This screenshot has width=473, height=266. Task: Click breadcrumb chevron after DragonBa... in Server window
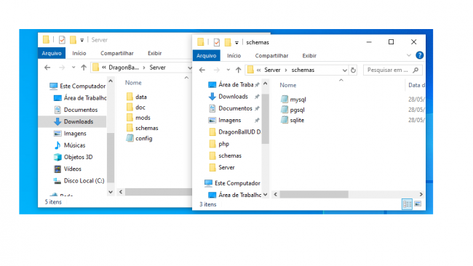point(144,68)
